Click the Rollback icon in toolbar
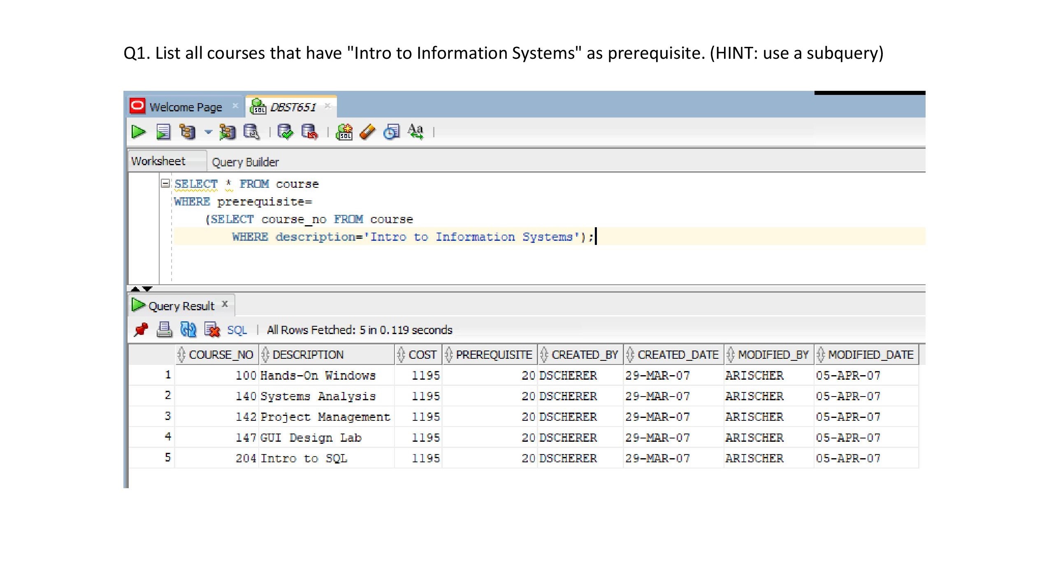Screen dimensions: 1049x579 coord(309,132)
